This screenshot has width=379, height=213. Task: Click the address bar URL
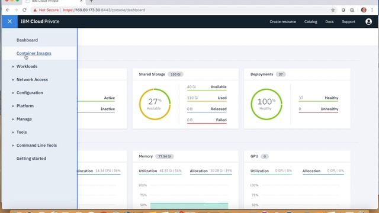pos(104,10)
